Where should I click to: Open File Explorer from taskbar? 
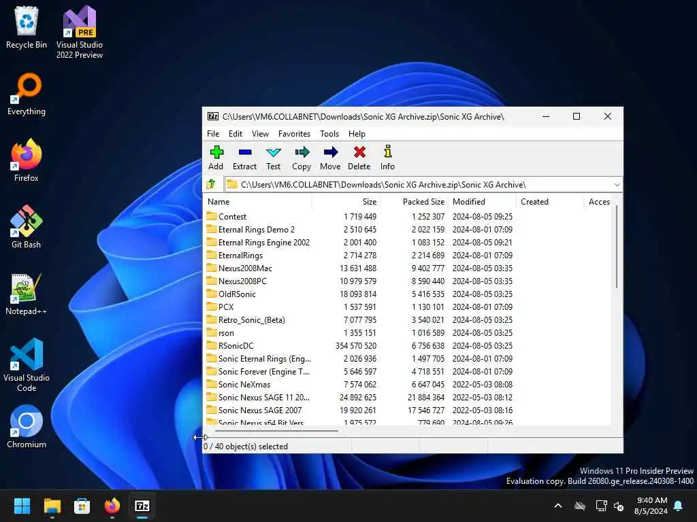pyautogui.click(x=52, y=506)
